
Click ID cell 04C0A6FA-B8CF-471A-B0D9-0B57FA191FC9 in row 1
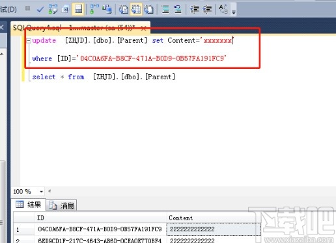100,229
